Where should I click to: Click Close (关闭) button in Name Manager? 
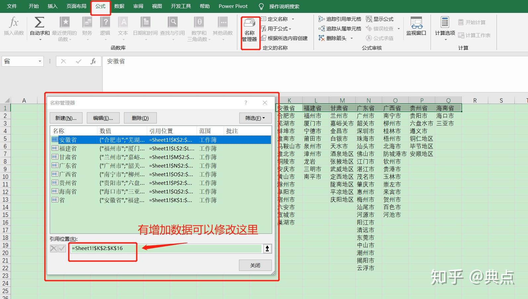(255, 265)
